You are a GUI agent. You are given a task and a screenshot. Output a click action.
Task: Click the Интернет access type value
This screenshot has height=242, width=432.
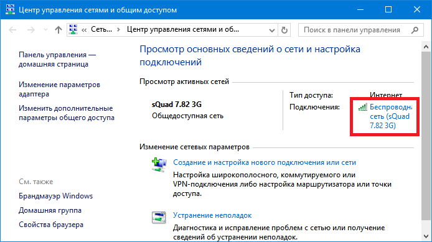click(x=386, y=95)
